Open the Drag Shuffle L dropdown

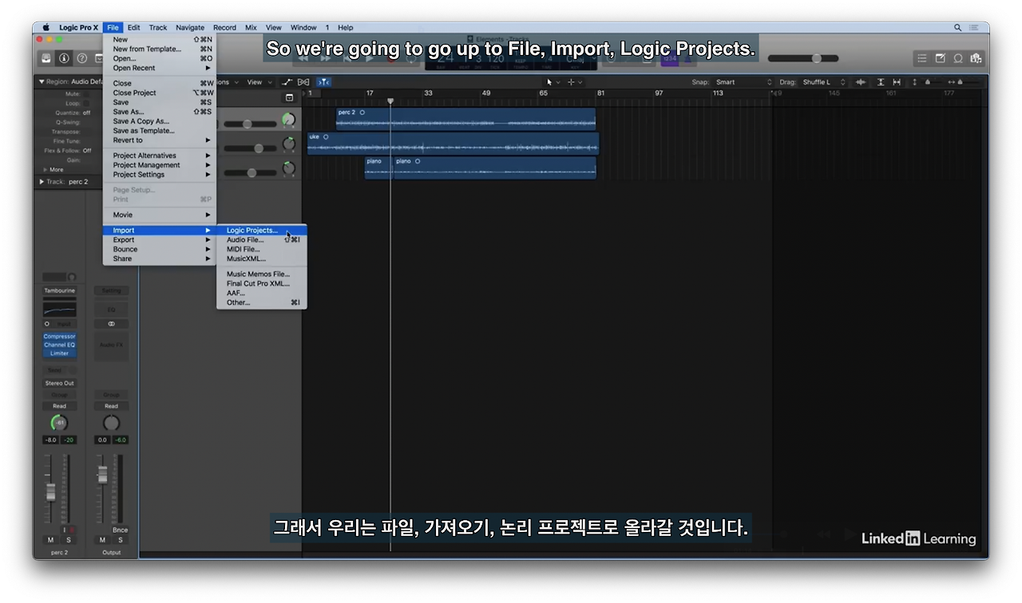tap(823, 82)
